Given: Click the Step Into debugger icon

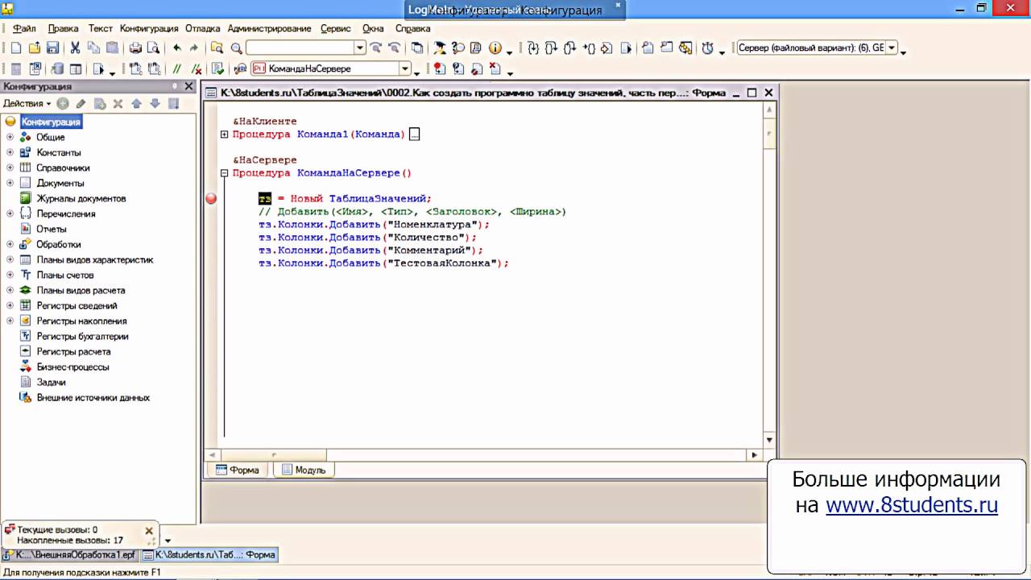Looking at the screenshot, I should coord(533,48).
